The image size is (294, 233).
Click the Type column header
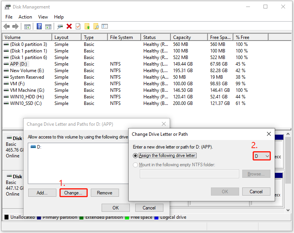95,37
